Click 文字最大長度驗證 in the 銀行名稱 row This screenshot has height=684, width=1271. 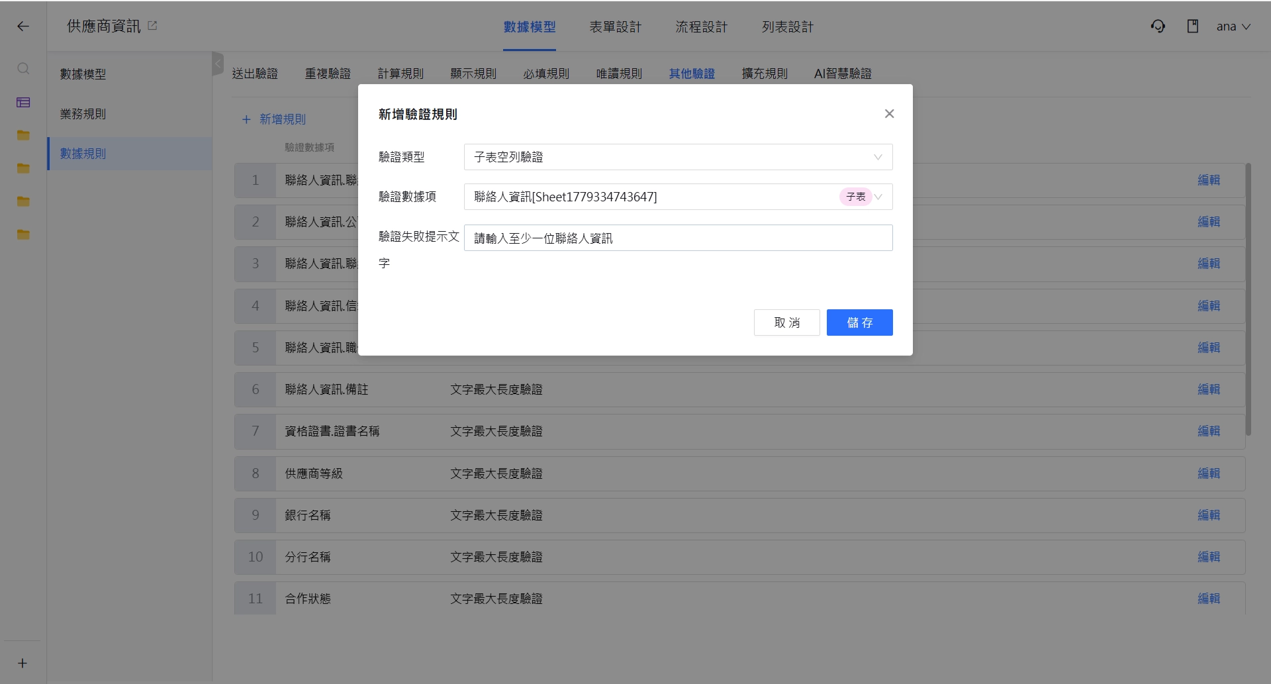496,515
